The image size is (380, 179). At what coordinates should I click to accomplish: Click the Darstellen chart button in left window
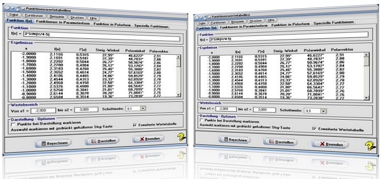pos(102,141)
